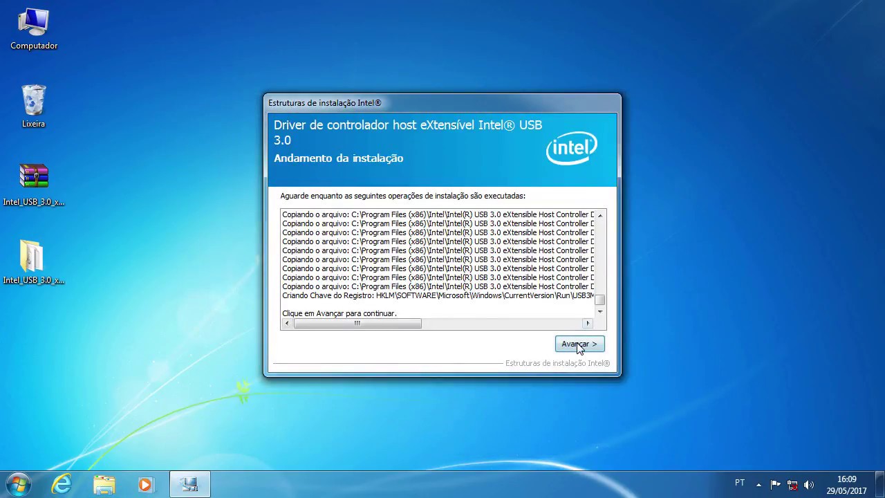Open the Computador desktop icon
Screen dimensions: 885x498
click(x=34, y=29)
